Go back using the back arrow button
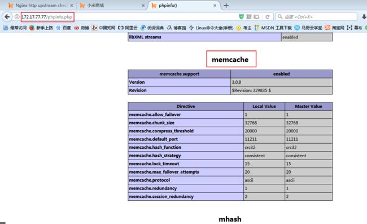367x224 pixels. click(7, 17)
